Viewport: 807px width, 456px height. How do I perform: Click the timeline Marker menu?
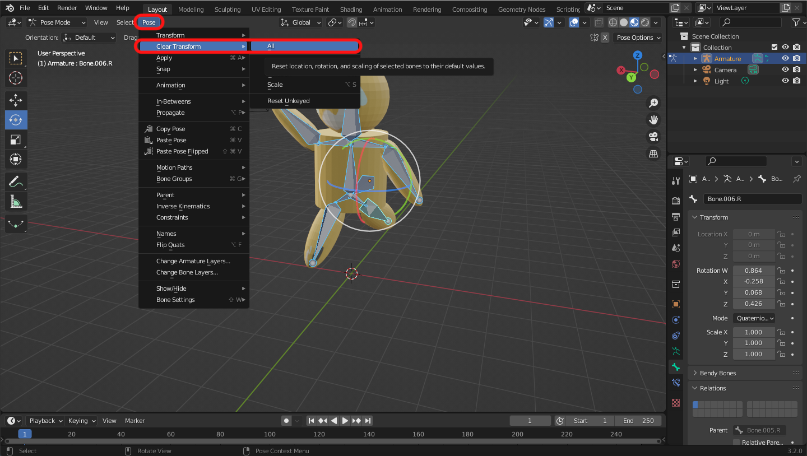coord(135,421)
